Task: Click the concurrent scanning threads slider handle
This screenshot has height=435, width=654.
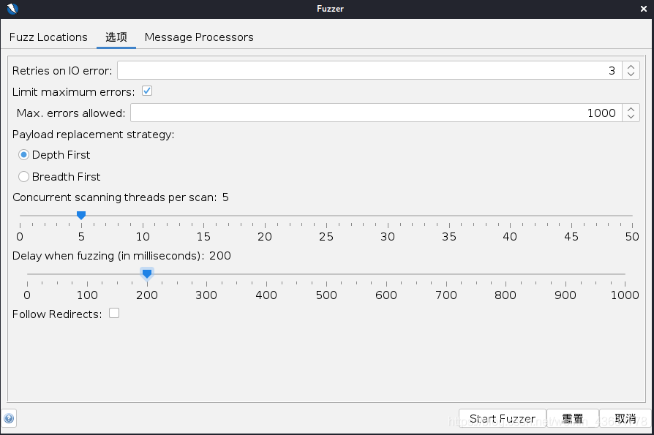Action: (x=81, y=215)
